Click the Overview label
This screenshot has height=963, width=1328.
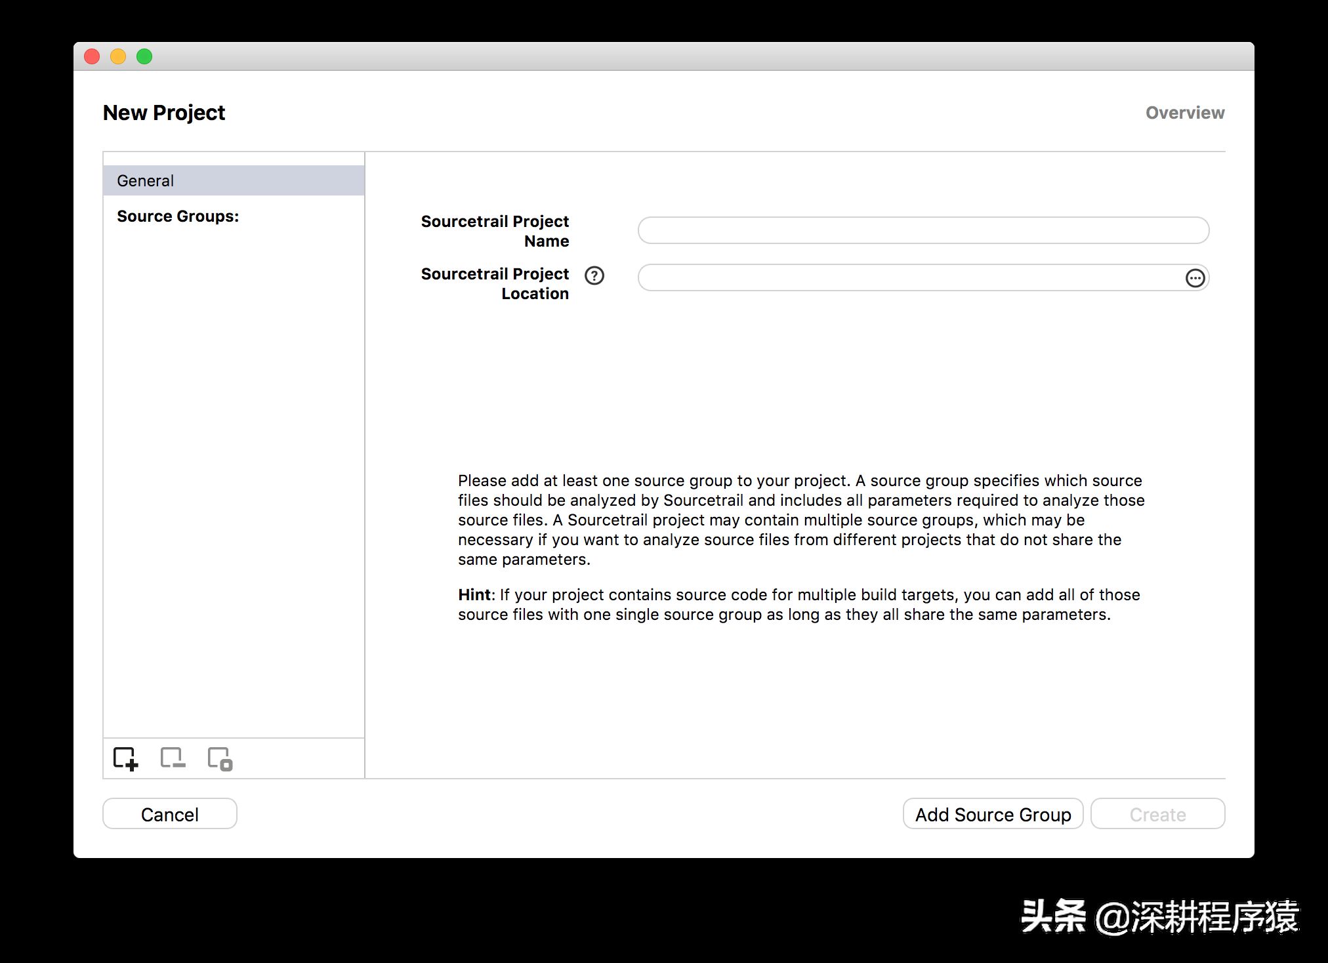coord(1185,113)
